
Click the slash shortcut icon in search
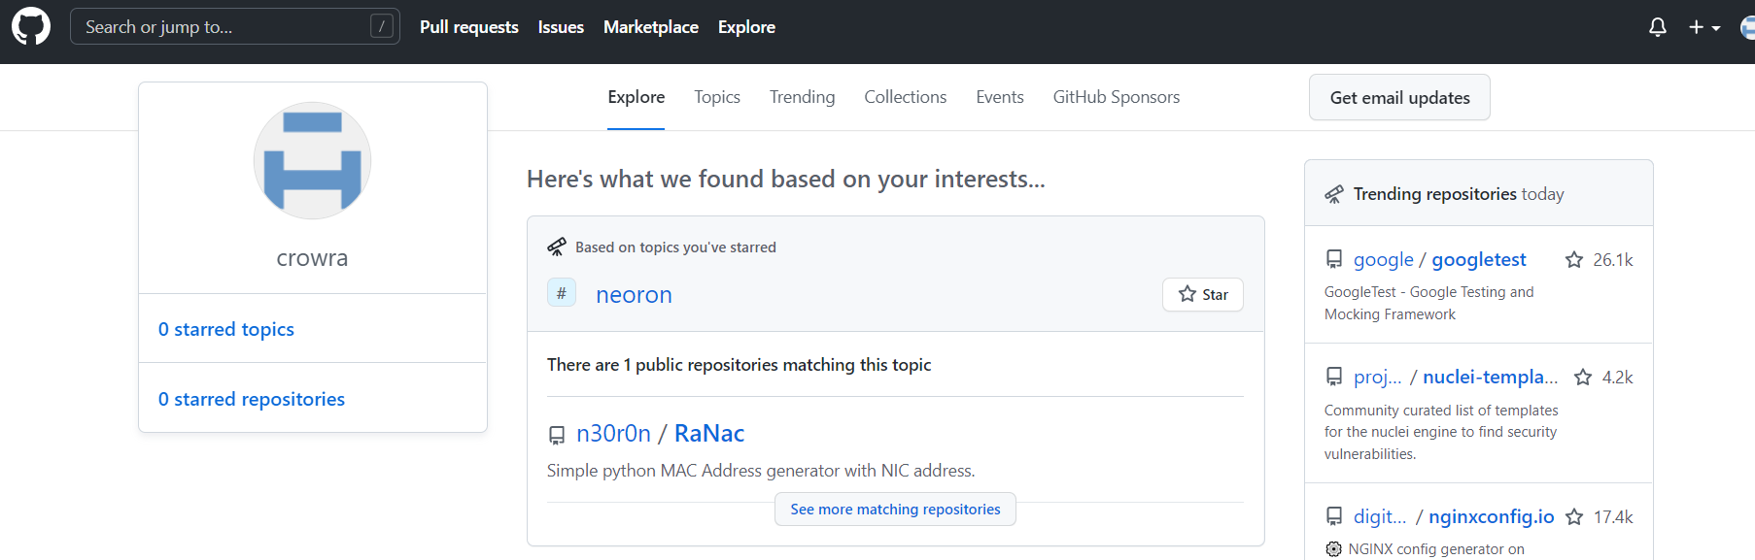382,26
